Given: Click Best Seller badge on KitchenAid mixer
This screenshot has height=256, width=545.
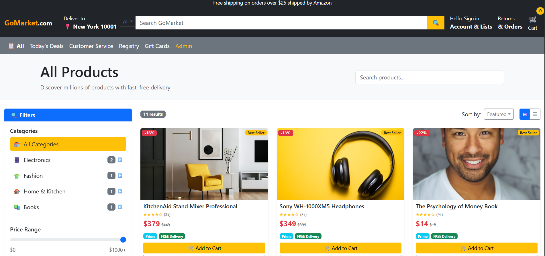Looking at the screenshot, I should coord(256,133).
